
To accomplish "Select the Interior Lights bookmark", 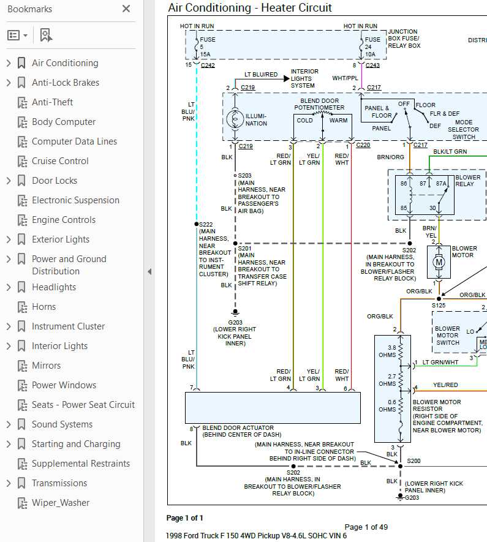I will [x=59, y=346].
